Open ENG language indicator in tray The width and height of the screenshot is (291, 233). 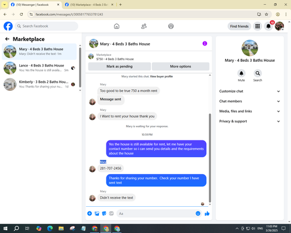tap(260, 228)
